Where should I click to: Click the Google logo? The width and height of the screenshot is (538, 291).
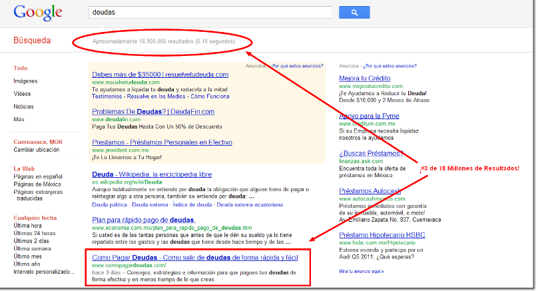pos(38,13)
